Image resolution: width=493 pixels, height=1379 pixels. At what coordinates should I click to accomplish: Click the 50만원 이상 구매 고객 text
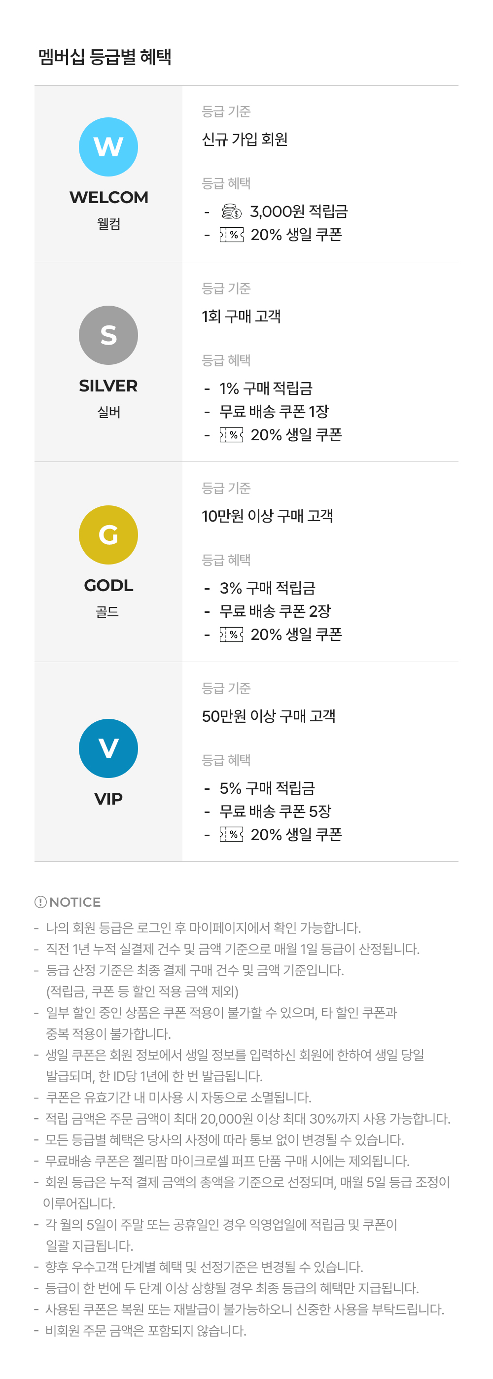[268, 716]
